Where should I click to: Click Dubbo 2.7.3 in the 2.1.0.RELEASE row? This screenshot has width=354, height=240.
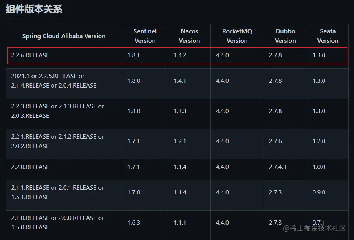pos(275,222)
